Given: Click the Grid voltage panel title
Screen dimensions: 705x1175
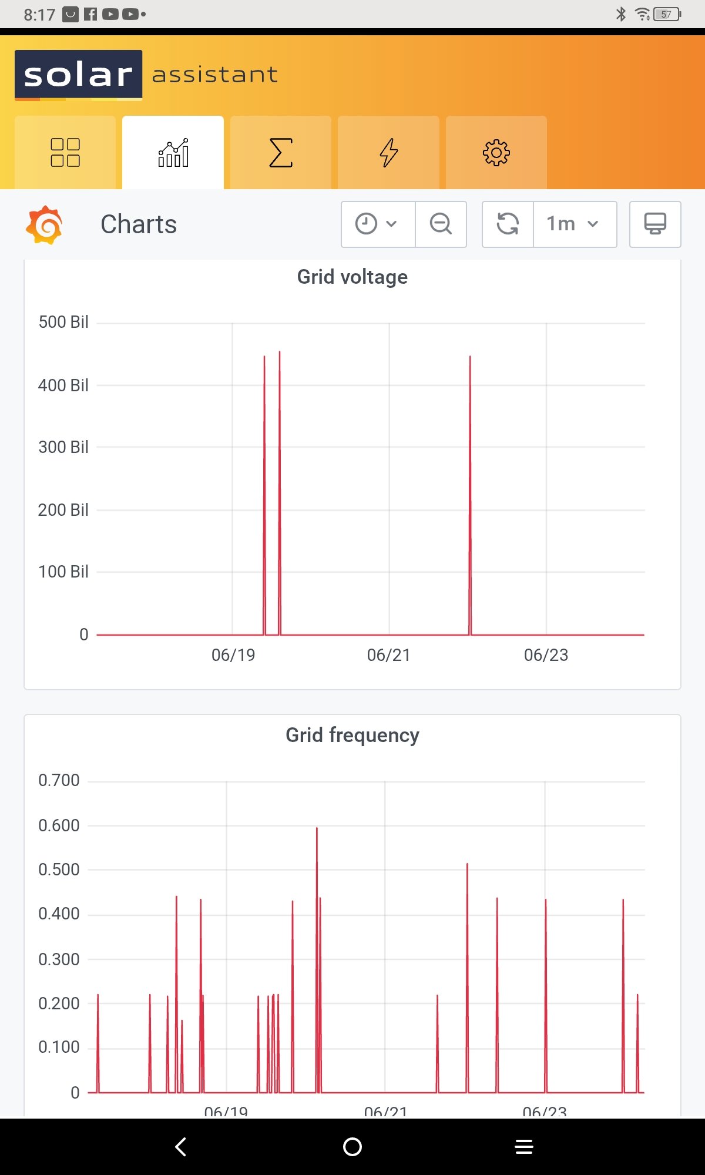Looking at the screenshot, I should click(x=352, y=277).
